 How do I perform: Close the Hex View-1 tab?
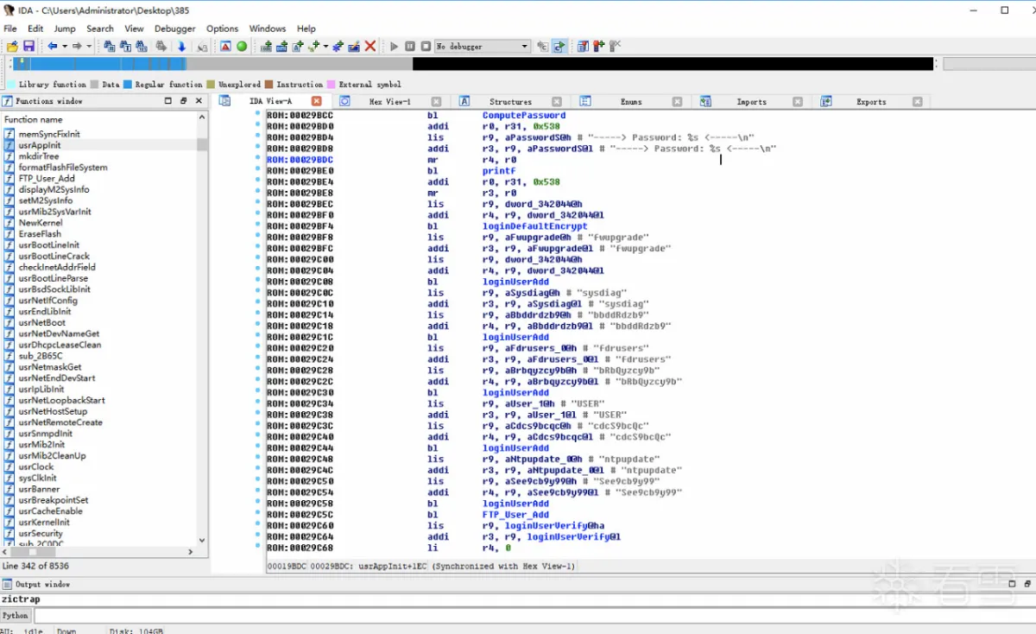pyautogui.click(x=436, y=102)
